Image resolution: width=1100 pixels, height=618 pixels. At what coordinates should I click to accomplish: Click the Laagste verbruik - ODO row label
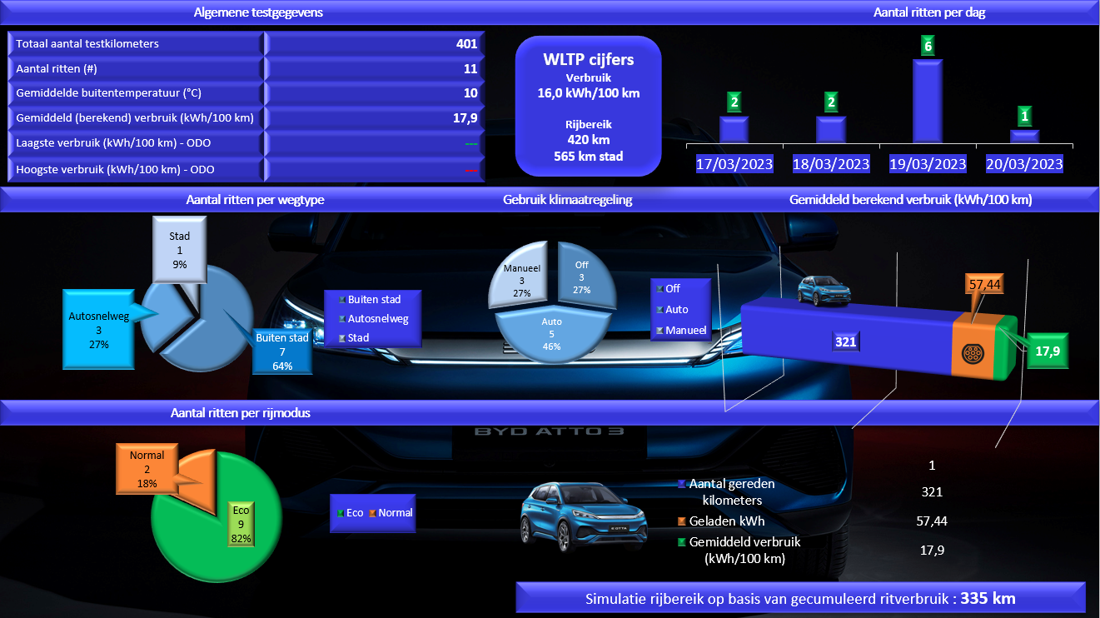coord(136,143)
